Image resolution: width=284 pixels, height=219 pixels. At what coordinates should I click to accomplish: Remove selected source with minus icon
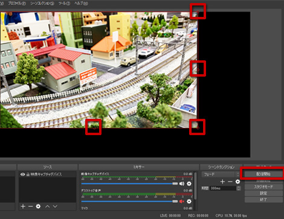tap(30, 206)
